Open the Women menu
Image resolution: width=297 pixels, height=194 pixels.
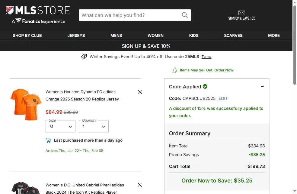(x=155, y=35)
